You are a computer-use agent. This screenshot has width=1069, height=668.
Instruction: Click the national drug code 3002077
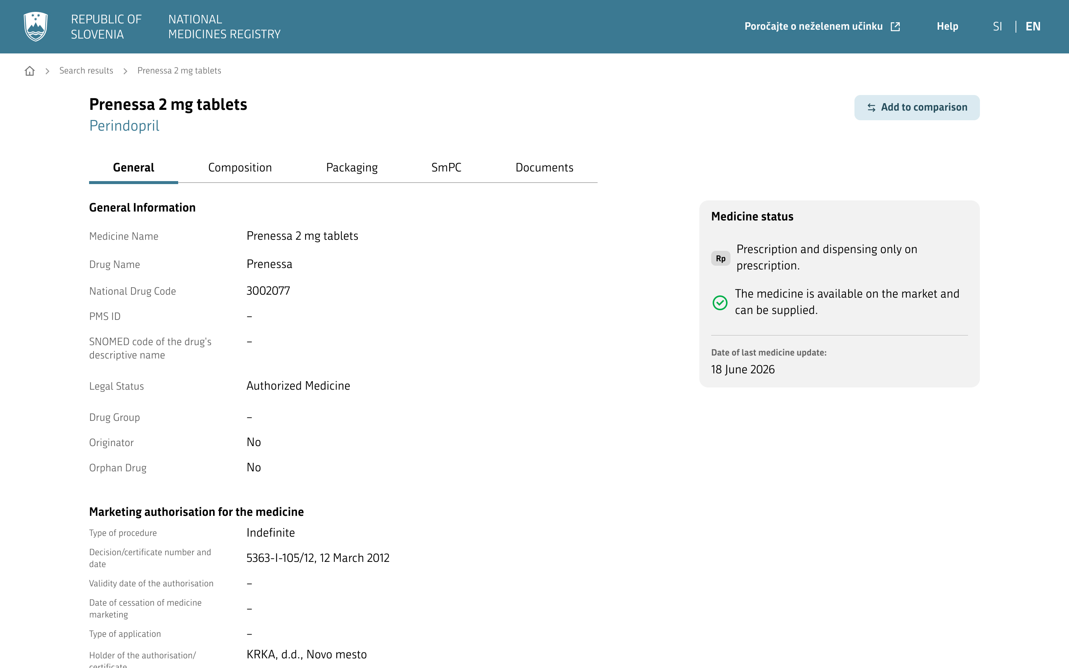[268, 291]
